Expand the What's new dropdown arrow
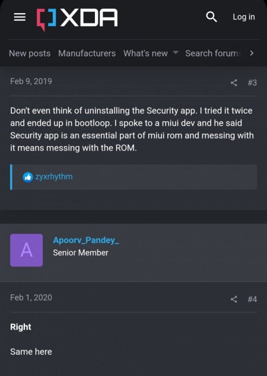The image size is (267, 376). click(x=176, y=52)
